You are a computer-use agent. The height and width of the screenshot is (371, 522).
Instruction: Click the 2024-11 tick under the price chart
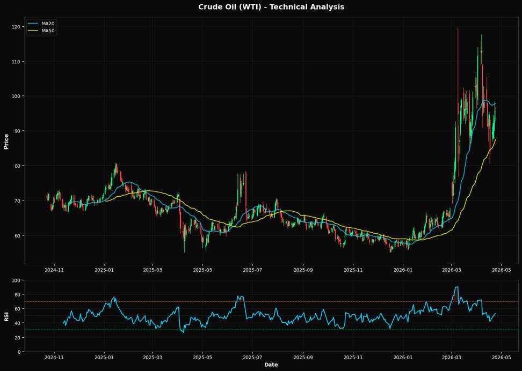[x=54, y=270]
